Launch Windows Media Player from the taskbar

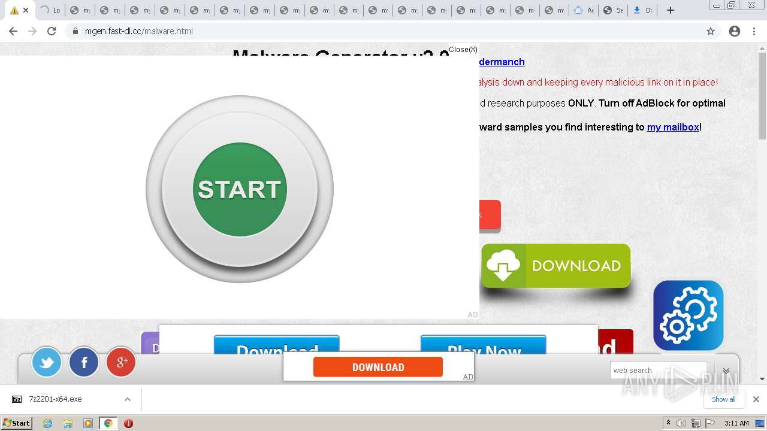[x=88, y=423]
